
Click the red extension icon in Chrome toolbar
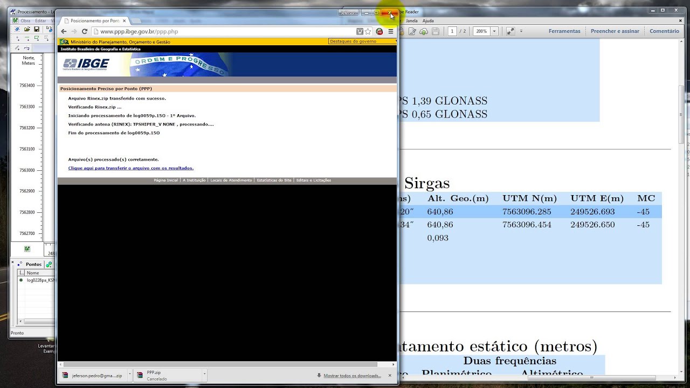(x=379, y=32)
